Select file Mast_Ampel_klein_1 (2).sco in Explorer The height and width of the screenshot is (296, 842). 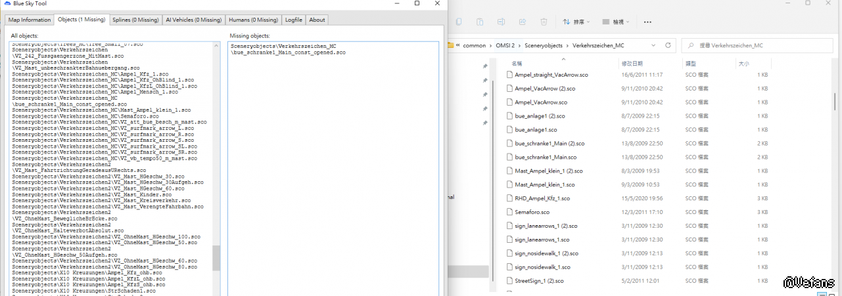click(548, 171)
